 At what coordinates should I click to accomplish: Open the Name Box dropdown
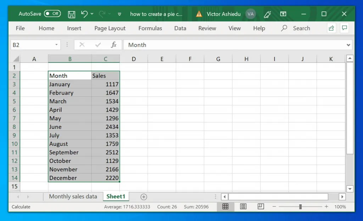pyautogui.click(x=56, y=45)
